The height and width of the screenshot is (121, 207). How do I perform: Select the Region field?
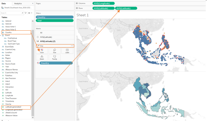(x=8, y=58)
